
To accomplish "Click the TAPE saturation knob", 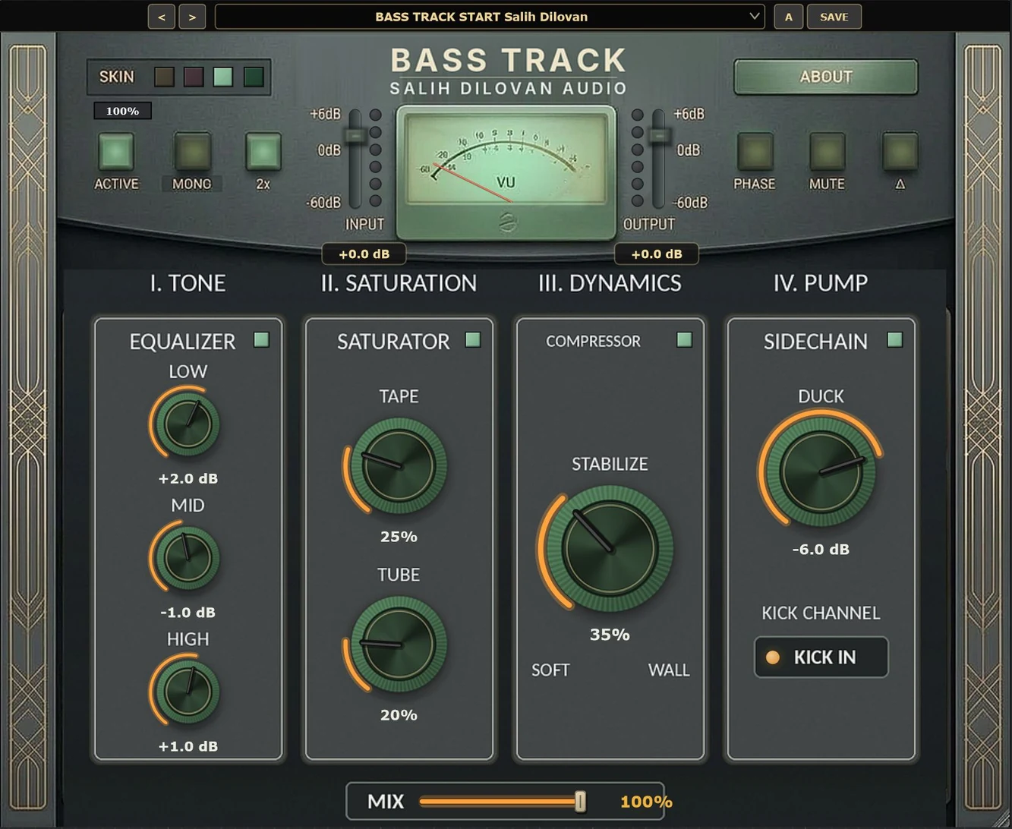I will (x=399, y=465).
